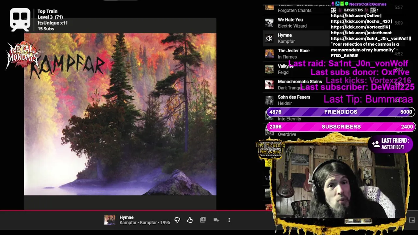This screenshot has height=235, width=418.
Task: Click the Kampfar album cover artwork
Action: coord(120,114)
